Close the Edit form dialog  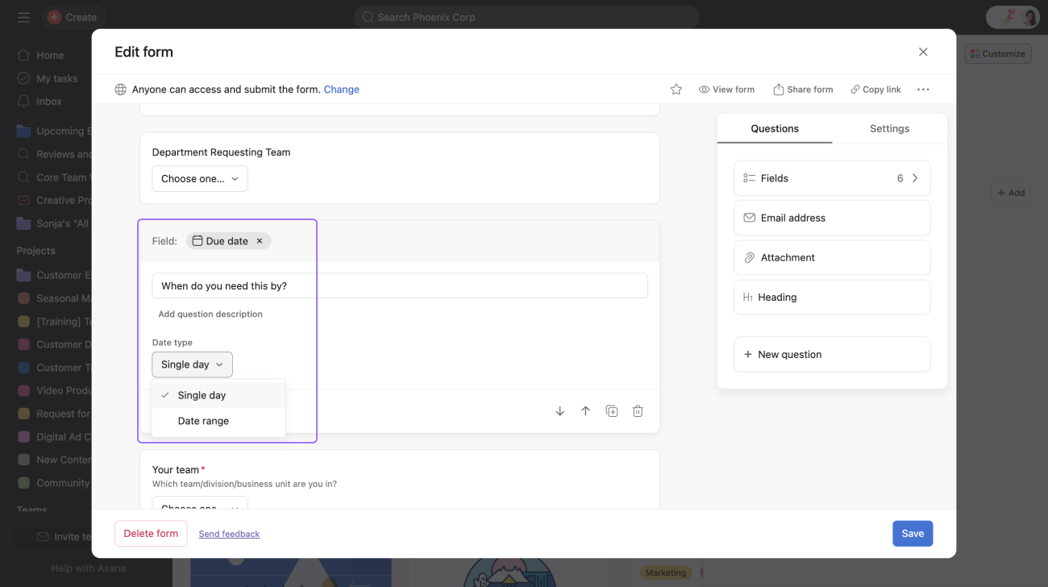(x=923, y=52)
